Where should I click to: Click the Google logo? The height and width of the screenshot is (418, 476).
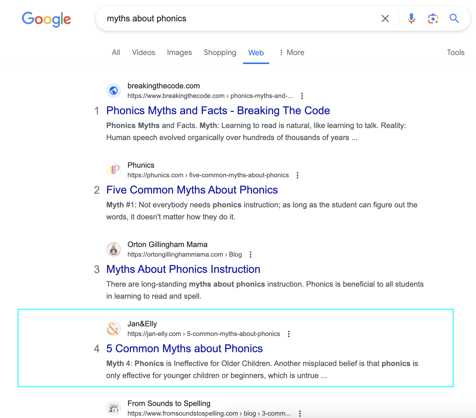pos(46,19)
